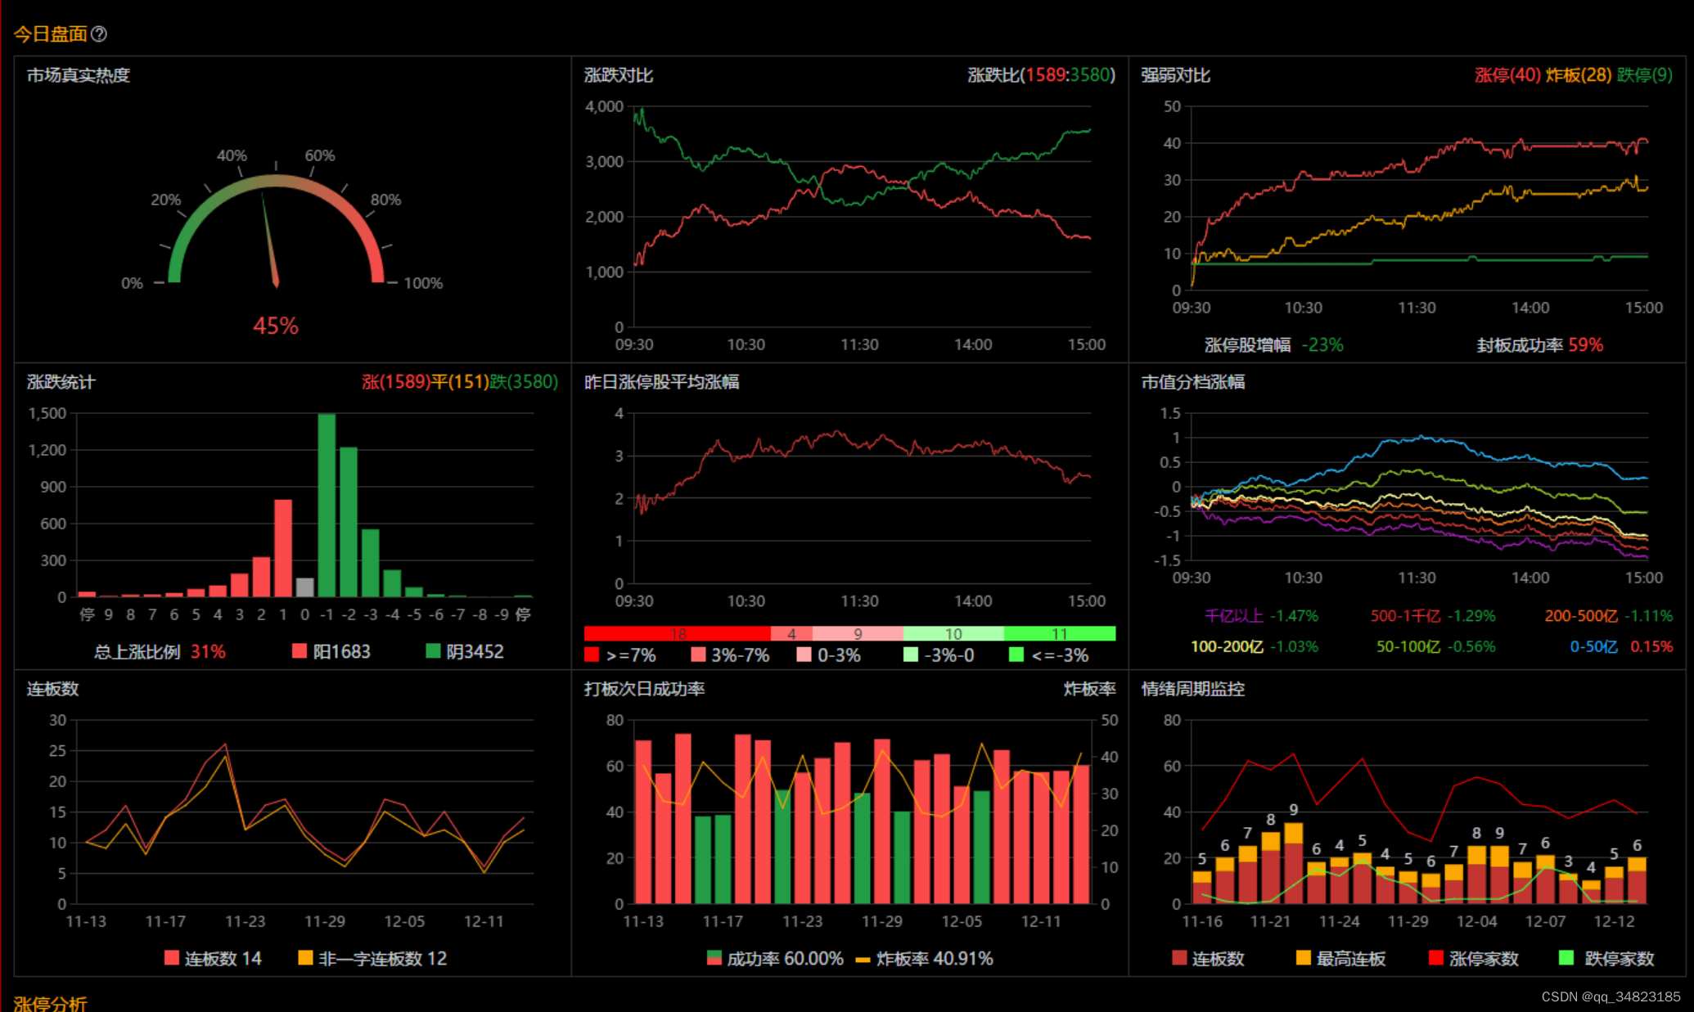This screenshot has height=1012, width=1694.
Task: Click the red segment labeled 18
Action: tap(678, 634)
